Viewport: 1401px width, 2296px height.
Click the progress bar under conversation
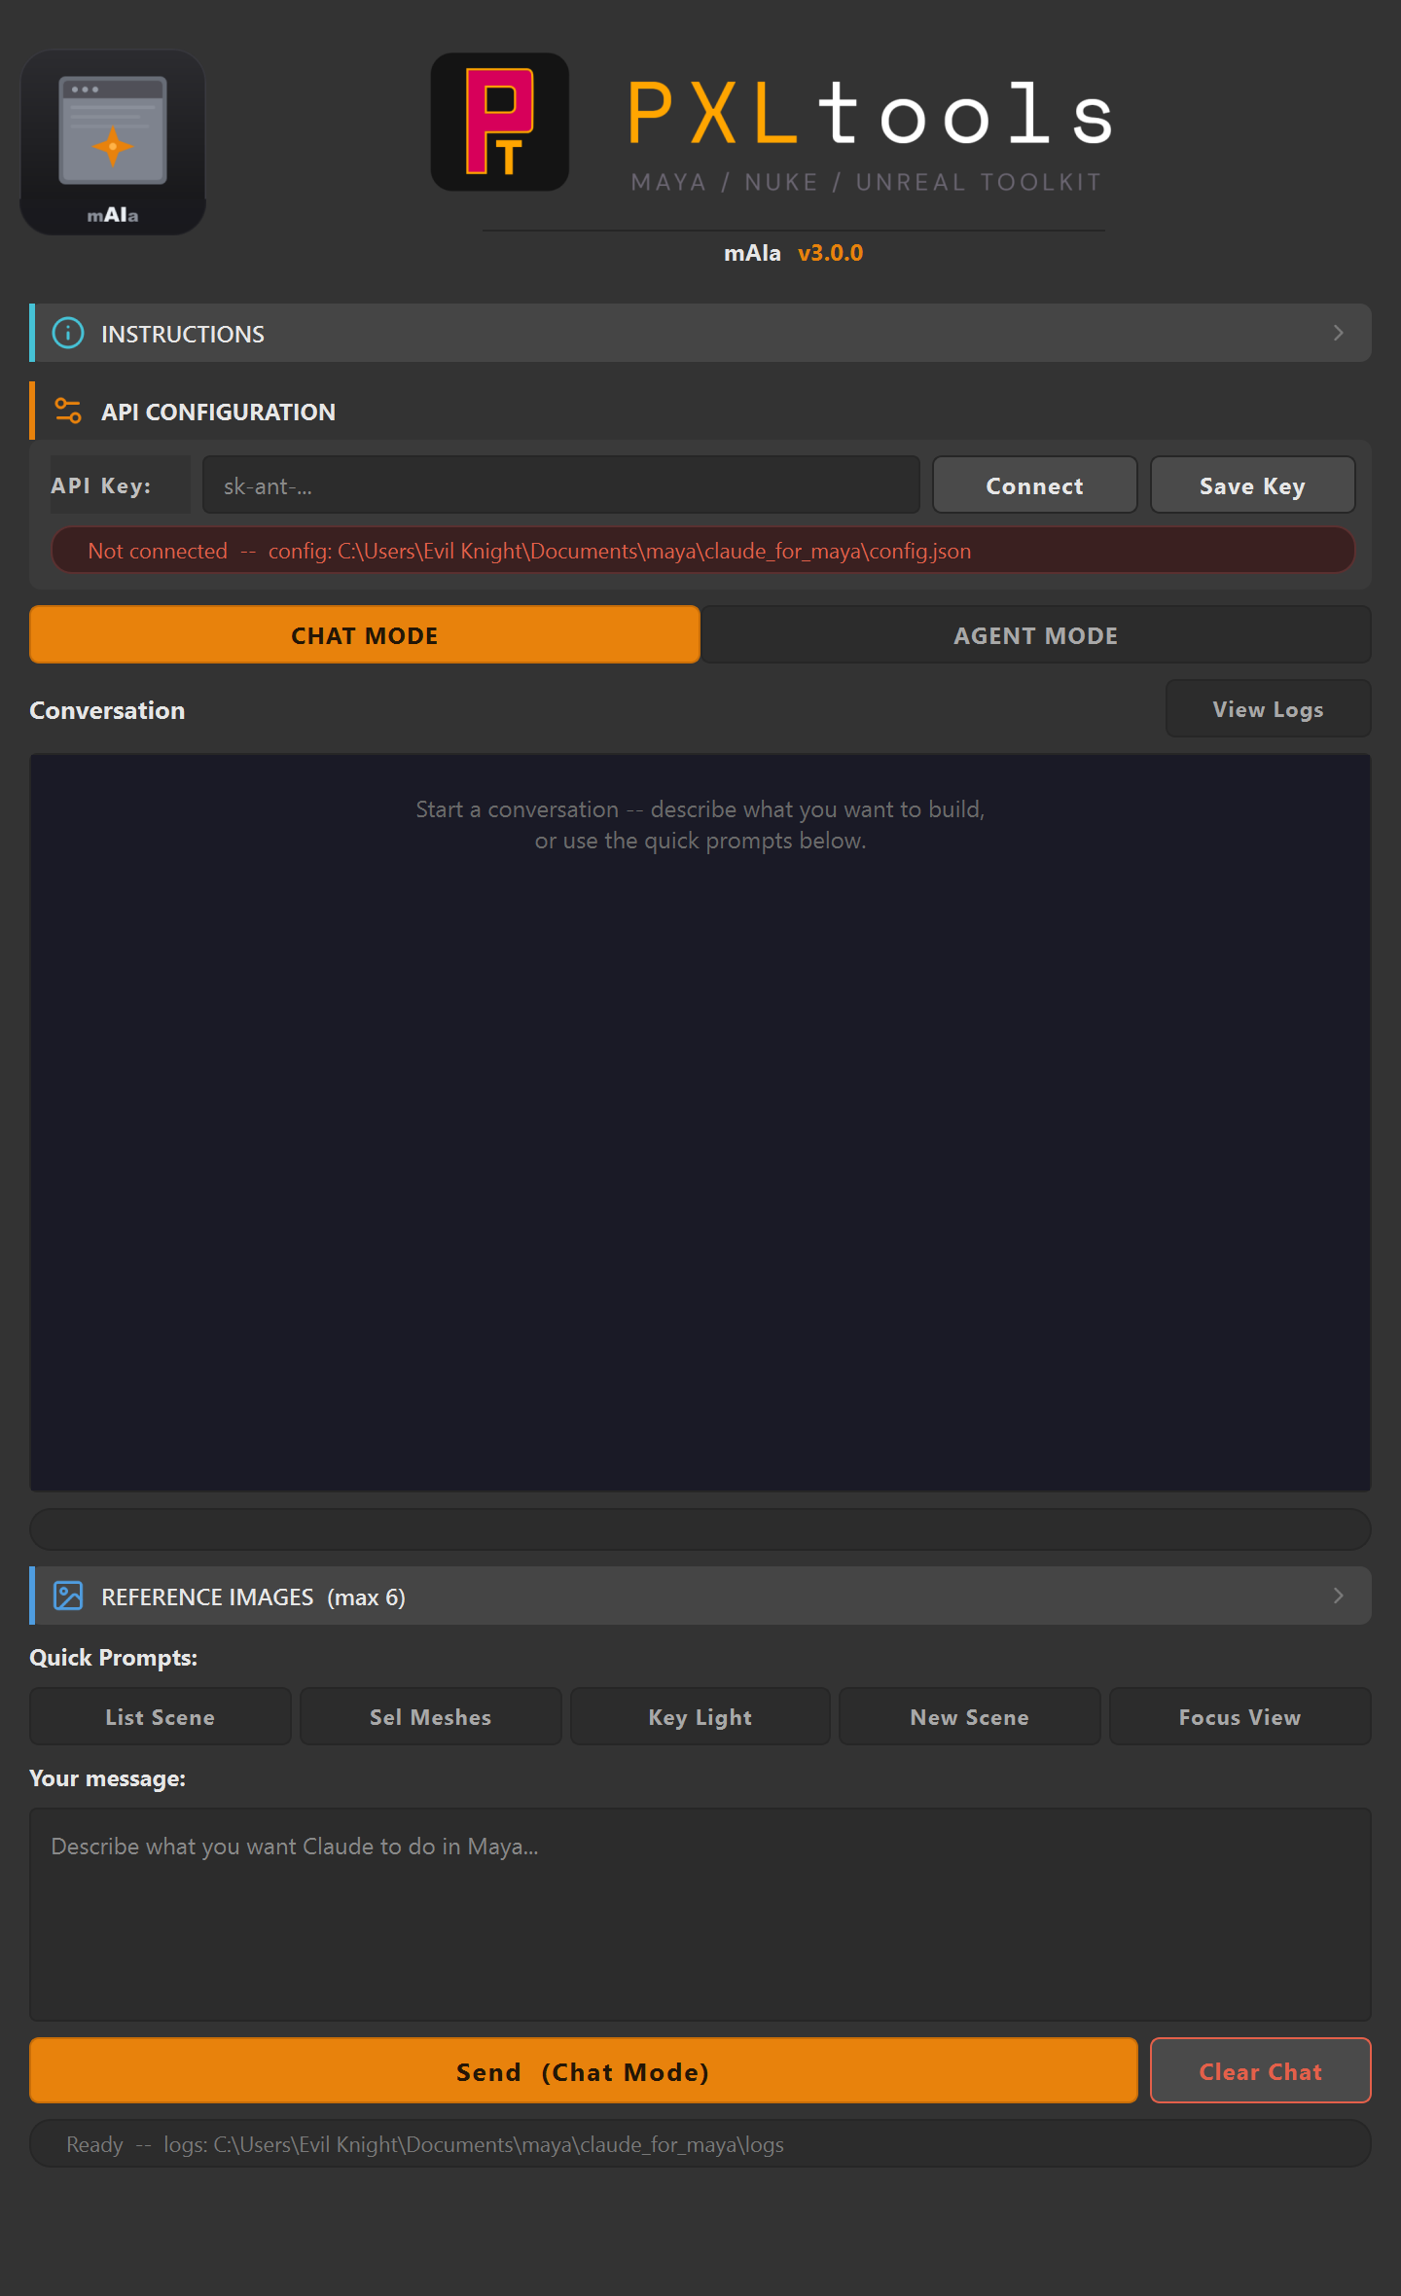pos(700,1529)
